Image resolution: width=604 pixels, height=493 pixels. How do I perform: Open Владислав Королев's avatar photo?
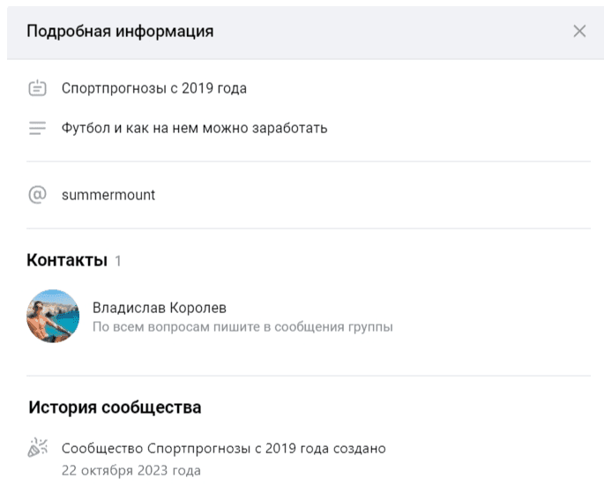tap(53, 317)
